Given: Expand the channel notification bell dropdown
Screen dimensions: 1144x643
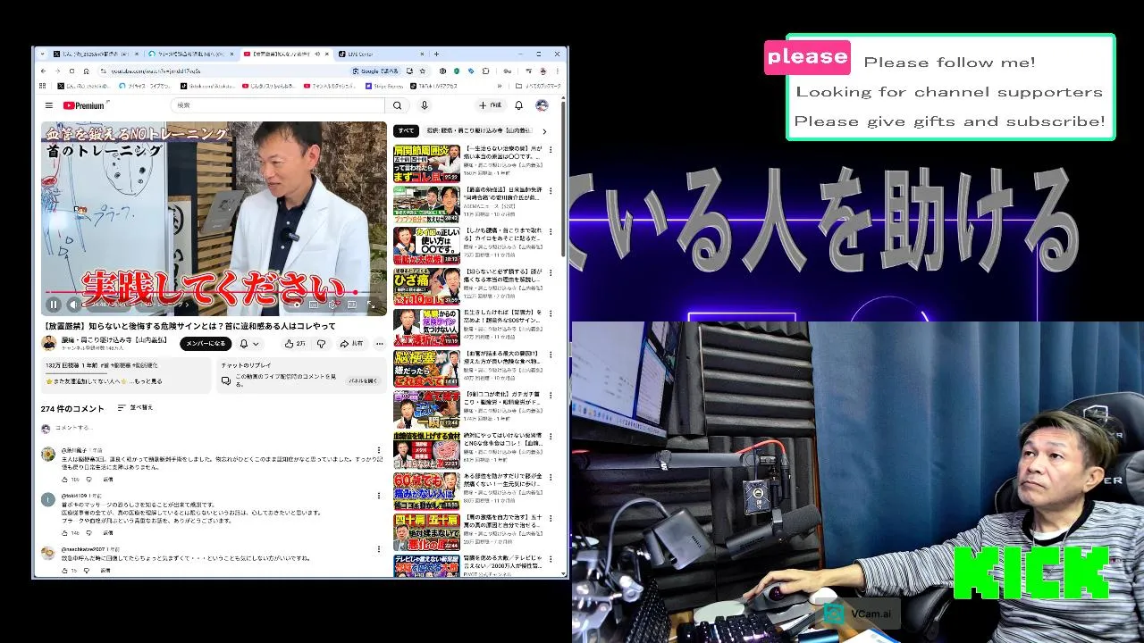Looking at the screenshot, I should 249,344.
